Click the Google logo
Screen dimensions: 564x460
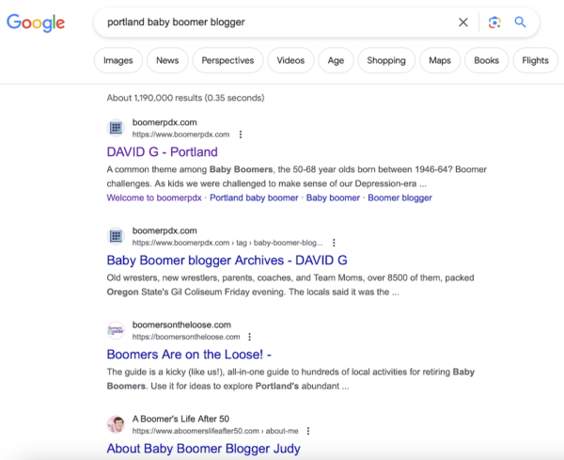tap(36, 23)
